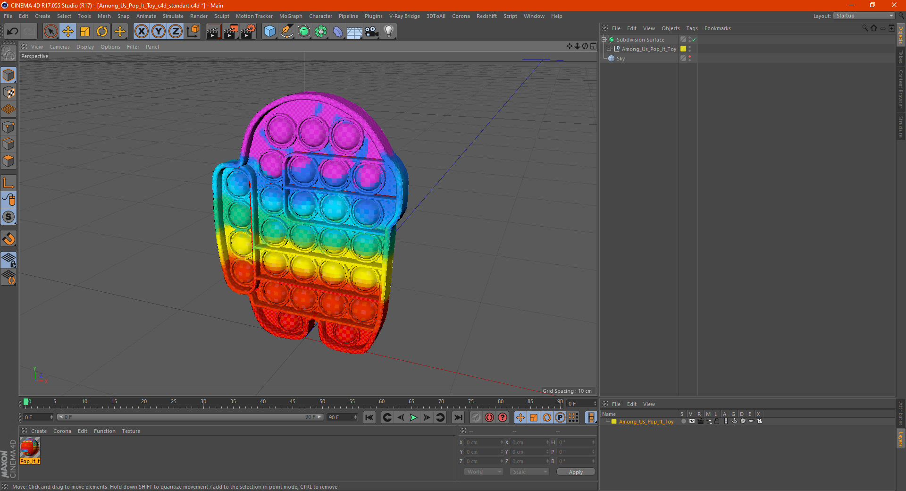Activate the Move tool in toolbar
This screenshot has width=906, height=491.
click(x=68, y=32)
